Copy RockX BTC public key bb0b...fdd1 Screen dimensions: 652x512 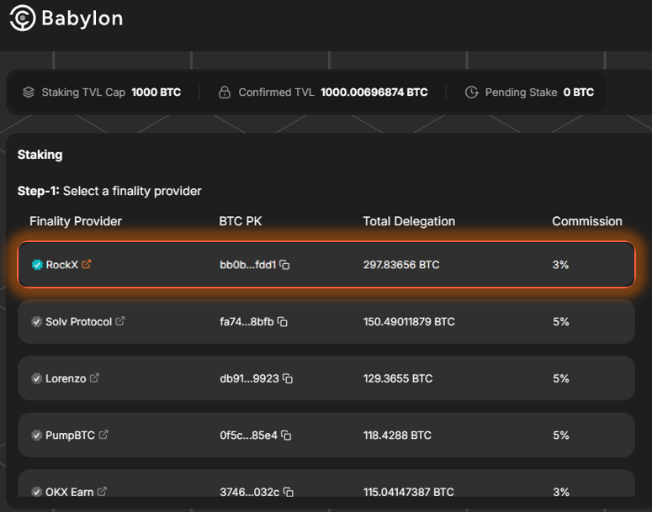coord(284,265)
